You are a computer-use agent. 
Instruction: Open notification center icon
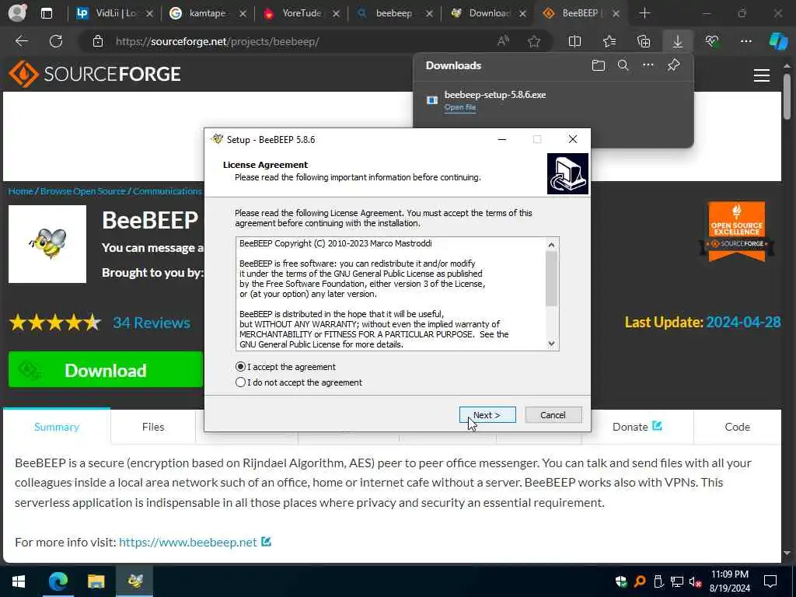point(770,581)
